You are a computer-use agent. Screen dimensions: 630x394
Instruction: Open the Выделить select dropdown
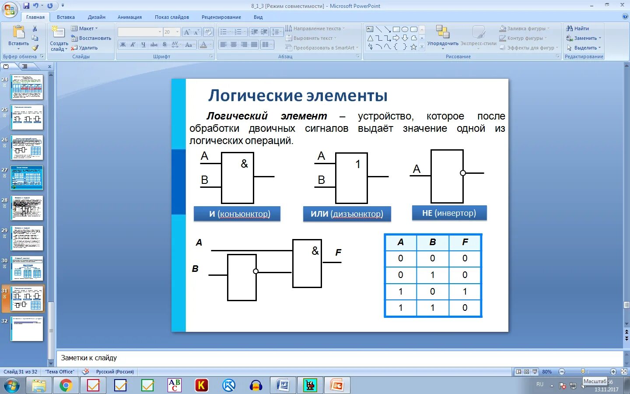coord(584,48)
